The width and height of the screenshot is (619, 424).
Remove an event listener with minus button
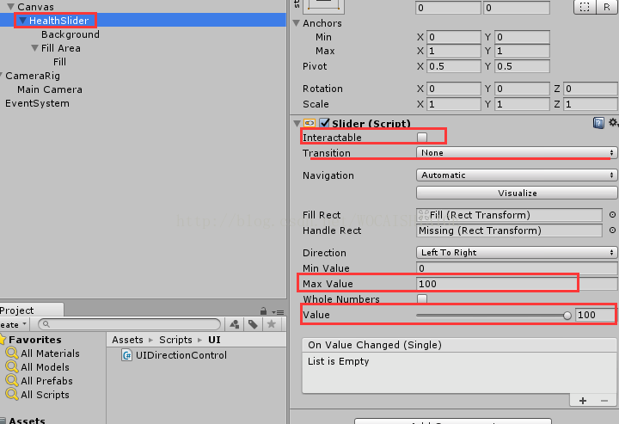604,401
